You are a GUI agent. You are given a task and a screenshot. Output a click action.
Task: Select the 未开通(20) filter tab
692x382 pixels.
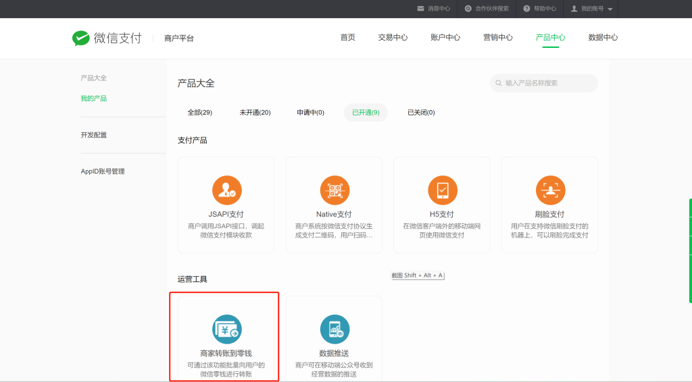coord(255,112)
